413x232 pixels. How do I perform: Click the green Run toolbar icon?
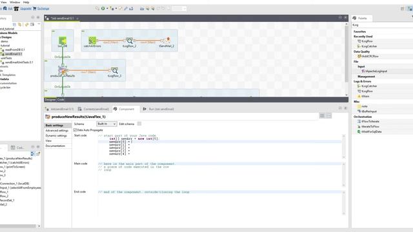tap(103, 8)
